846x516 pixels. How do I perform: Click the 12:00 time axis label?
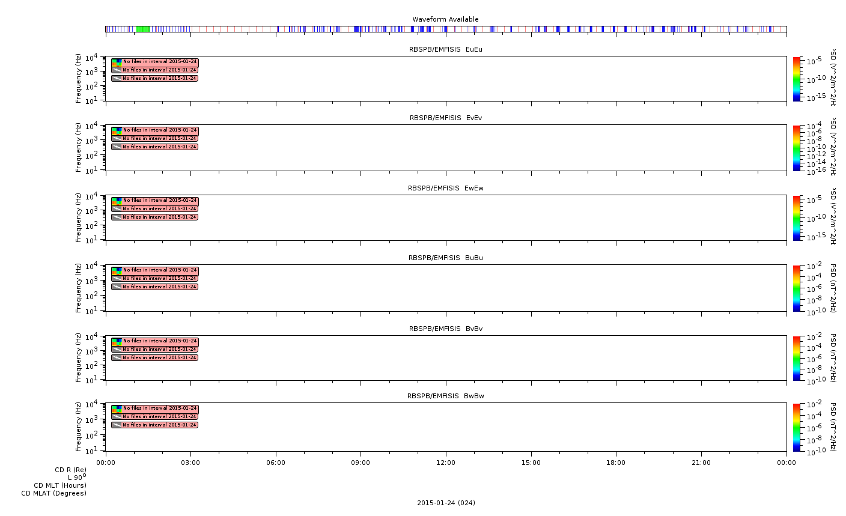coord(446,463)
